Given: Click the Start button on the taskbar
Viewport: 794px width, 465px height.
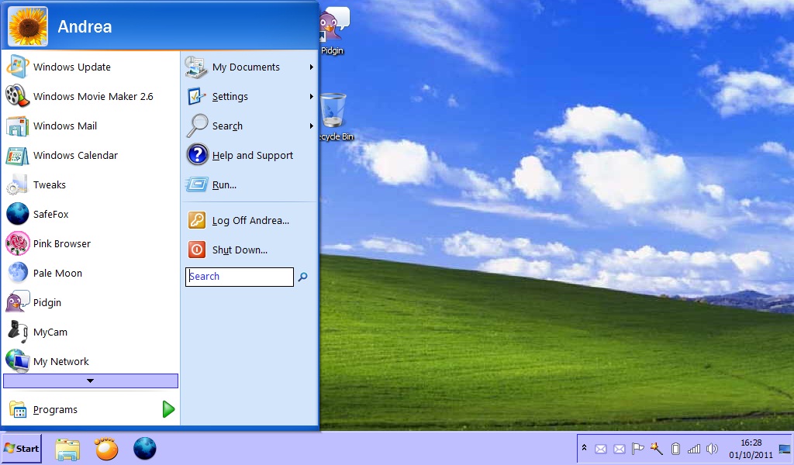Looking at the screenshot, I should [x=21, y=448].
